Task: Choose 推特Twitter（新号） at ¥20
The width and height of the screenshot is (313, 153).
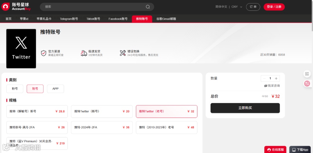Action: coord(102,112)
